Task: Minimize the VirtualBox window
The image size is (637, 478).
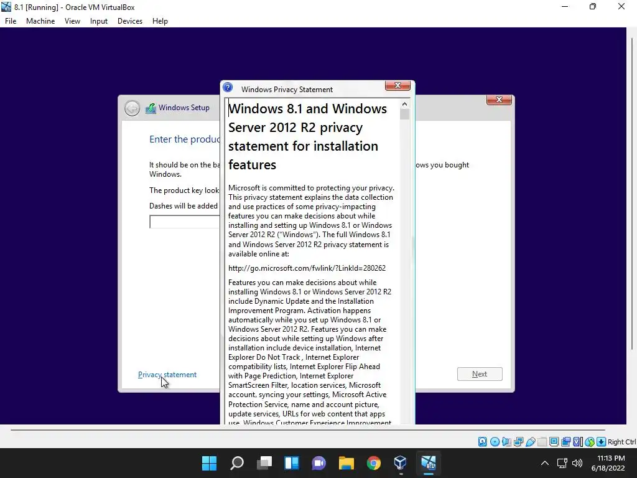Action: pos(565,6)
